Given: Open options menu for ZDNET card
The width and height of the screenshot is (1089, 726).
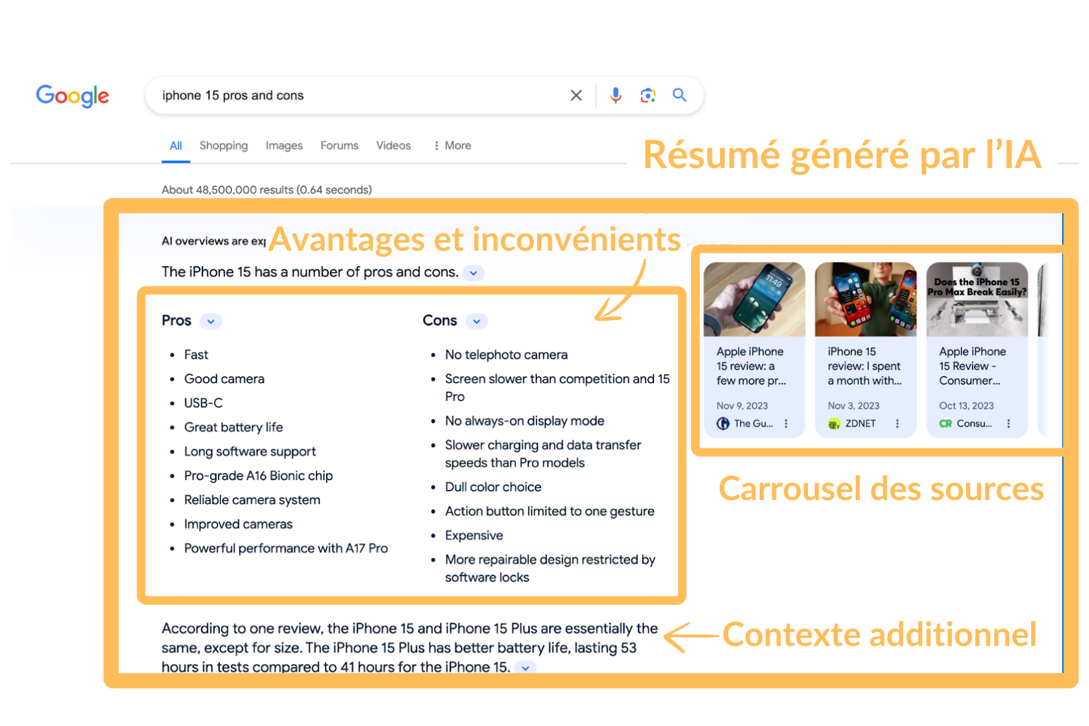Looking at the screenshot, I should point(897,424).
